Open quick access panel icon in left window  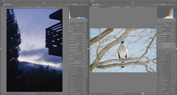tap(70, 20)
